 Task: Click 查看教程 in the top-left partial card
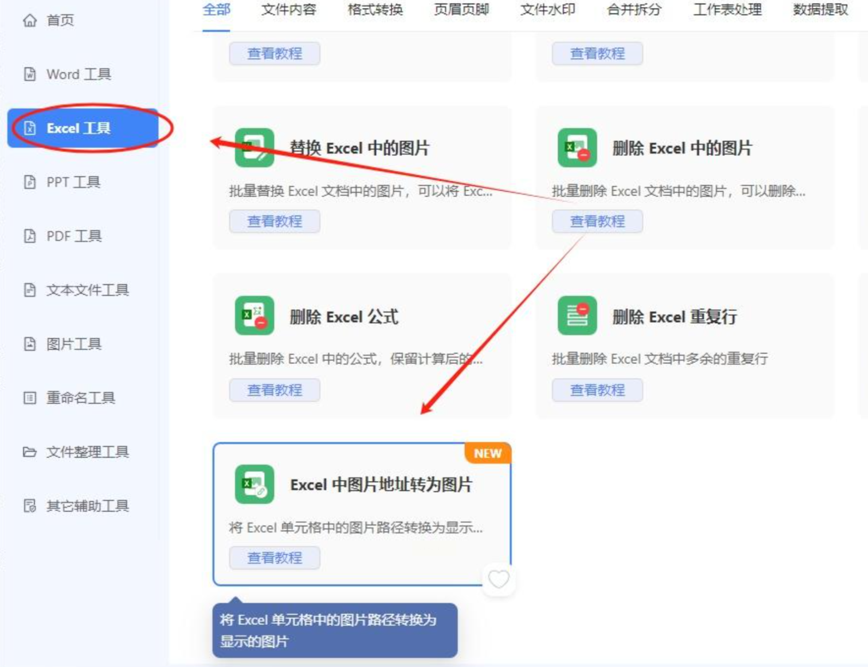click(275, 53)
